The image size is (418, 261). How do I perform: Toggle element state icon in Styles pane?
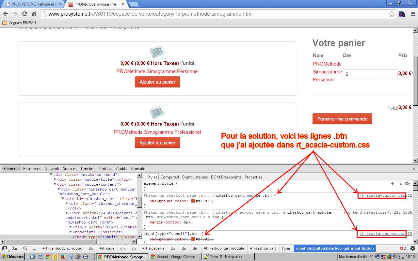(400, 184)
